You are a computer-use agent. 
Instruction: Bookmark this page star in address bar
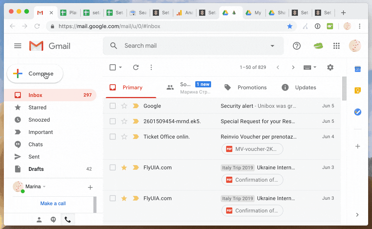point(290,26)
